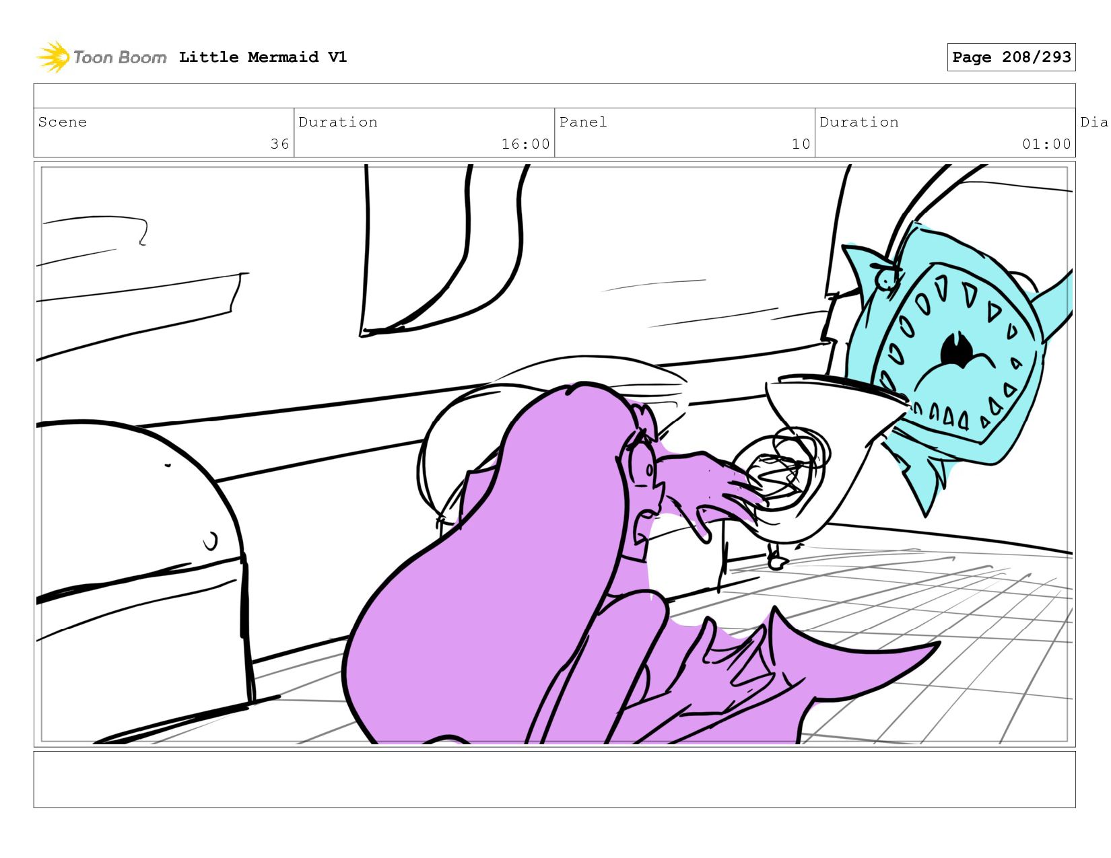Select the panel number '10'
Viewport: 1111px width, 858px height.
[801, 144]
